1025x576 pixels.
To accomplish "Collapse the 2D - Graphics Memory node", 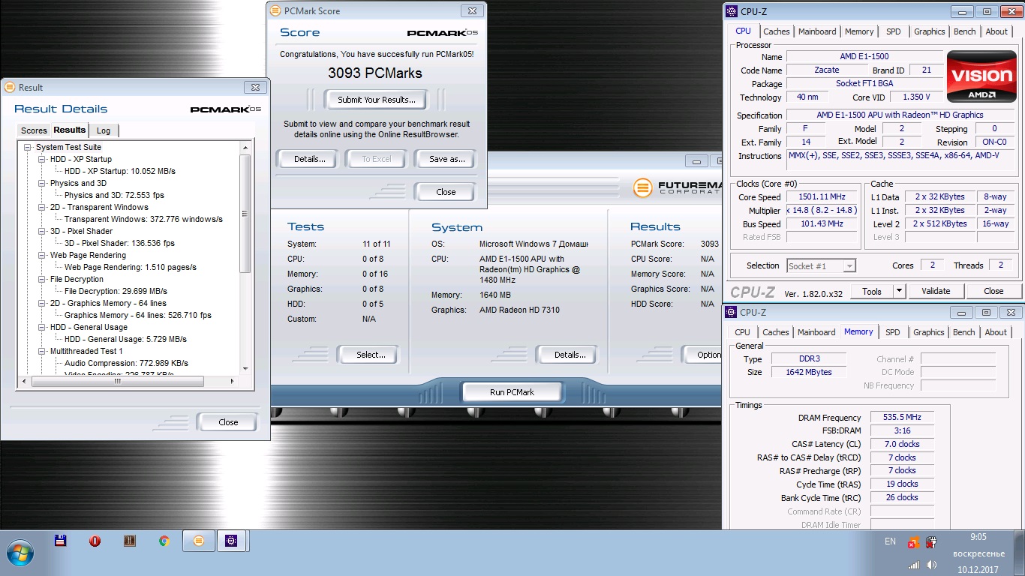I will tap(42, 303).
